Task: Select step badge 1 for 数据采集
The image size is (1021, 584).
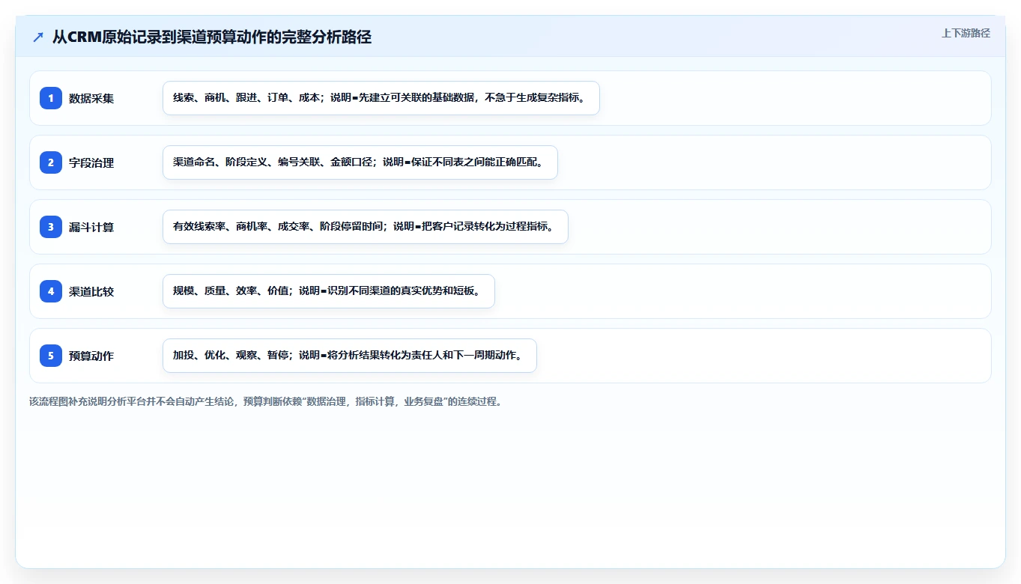Action: click(51, 98)
